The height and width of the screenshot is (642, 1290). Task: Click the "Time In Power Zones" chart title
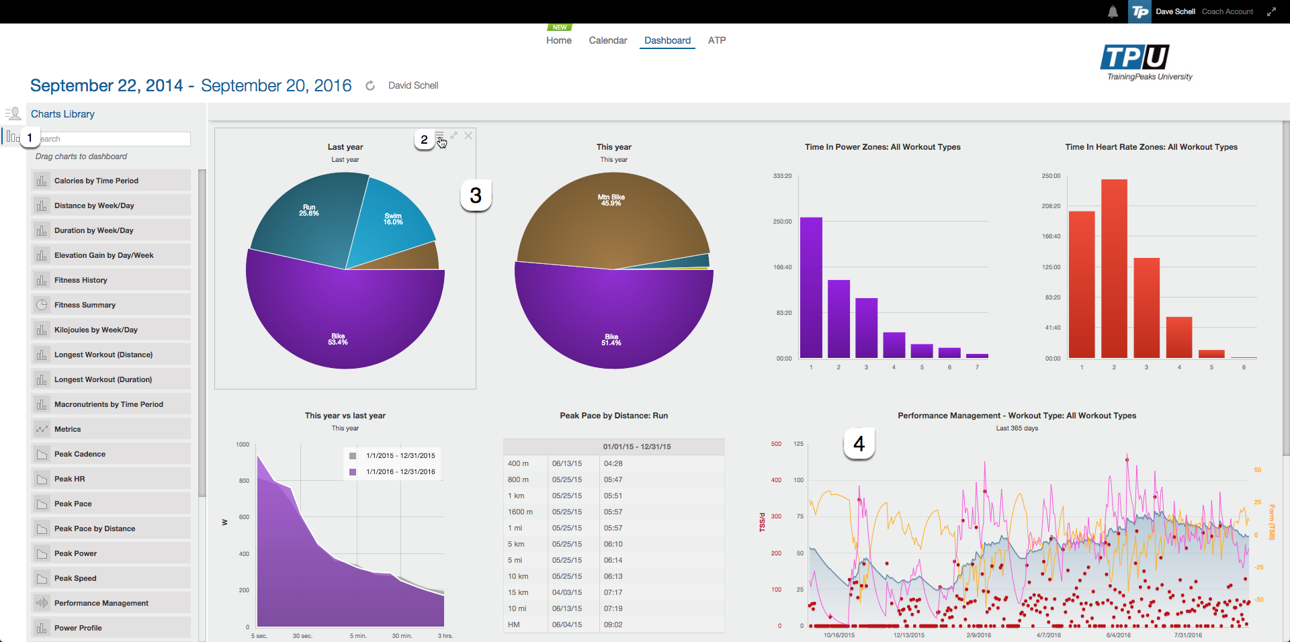[x=883, y=147]
